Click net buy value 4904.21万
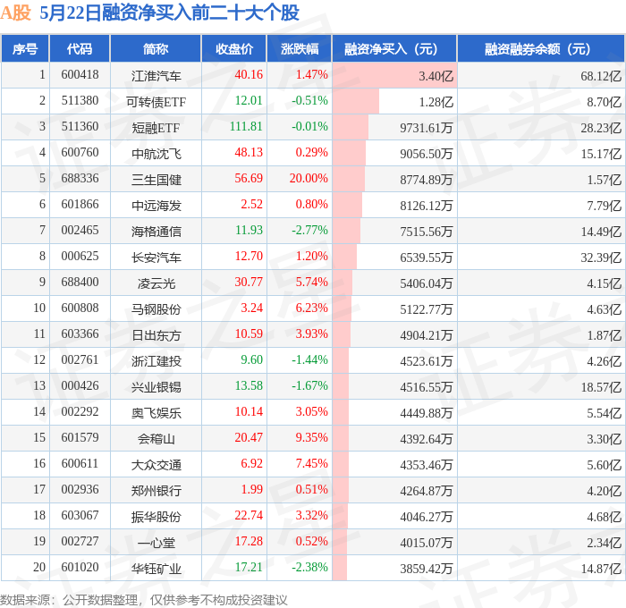Viewport: 626px width, 608px height. [427, 335]
